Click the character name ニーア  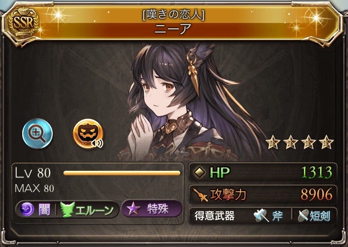tap(173, 29)
